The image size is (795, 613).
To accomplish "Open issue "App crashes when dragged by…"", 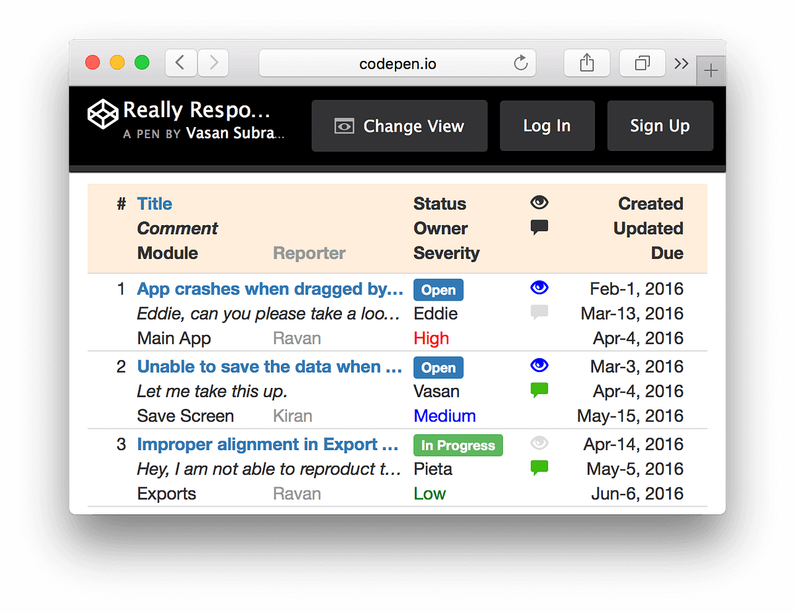I will [x=270, y=289].
